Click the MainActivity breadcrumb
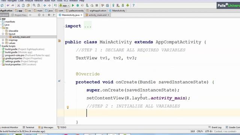The height and width of the screenshot is (135, 240). (x=117, y=11)
